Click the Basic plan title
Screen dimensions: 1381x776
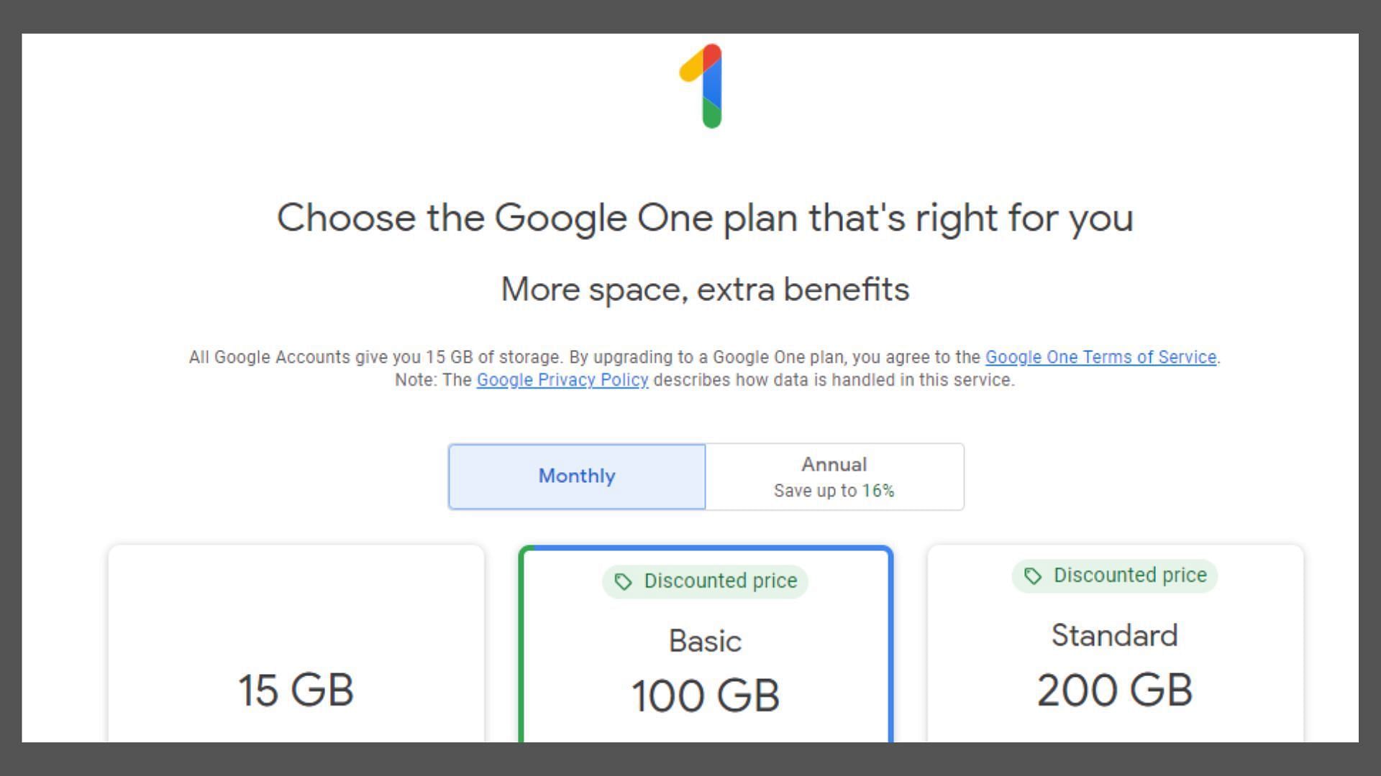[705, 641]
